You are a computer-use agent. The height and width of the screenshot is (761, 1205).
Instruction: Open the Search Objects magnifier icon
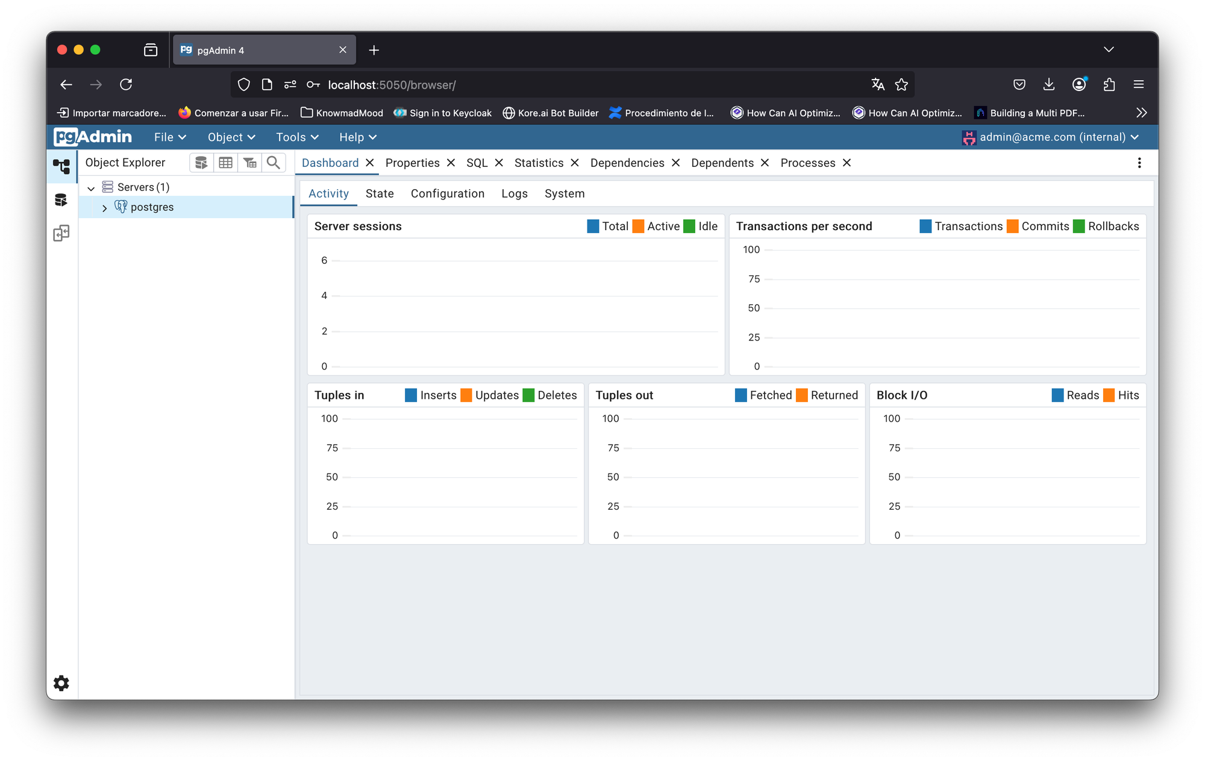coord(274,163)
